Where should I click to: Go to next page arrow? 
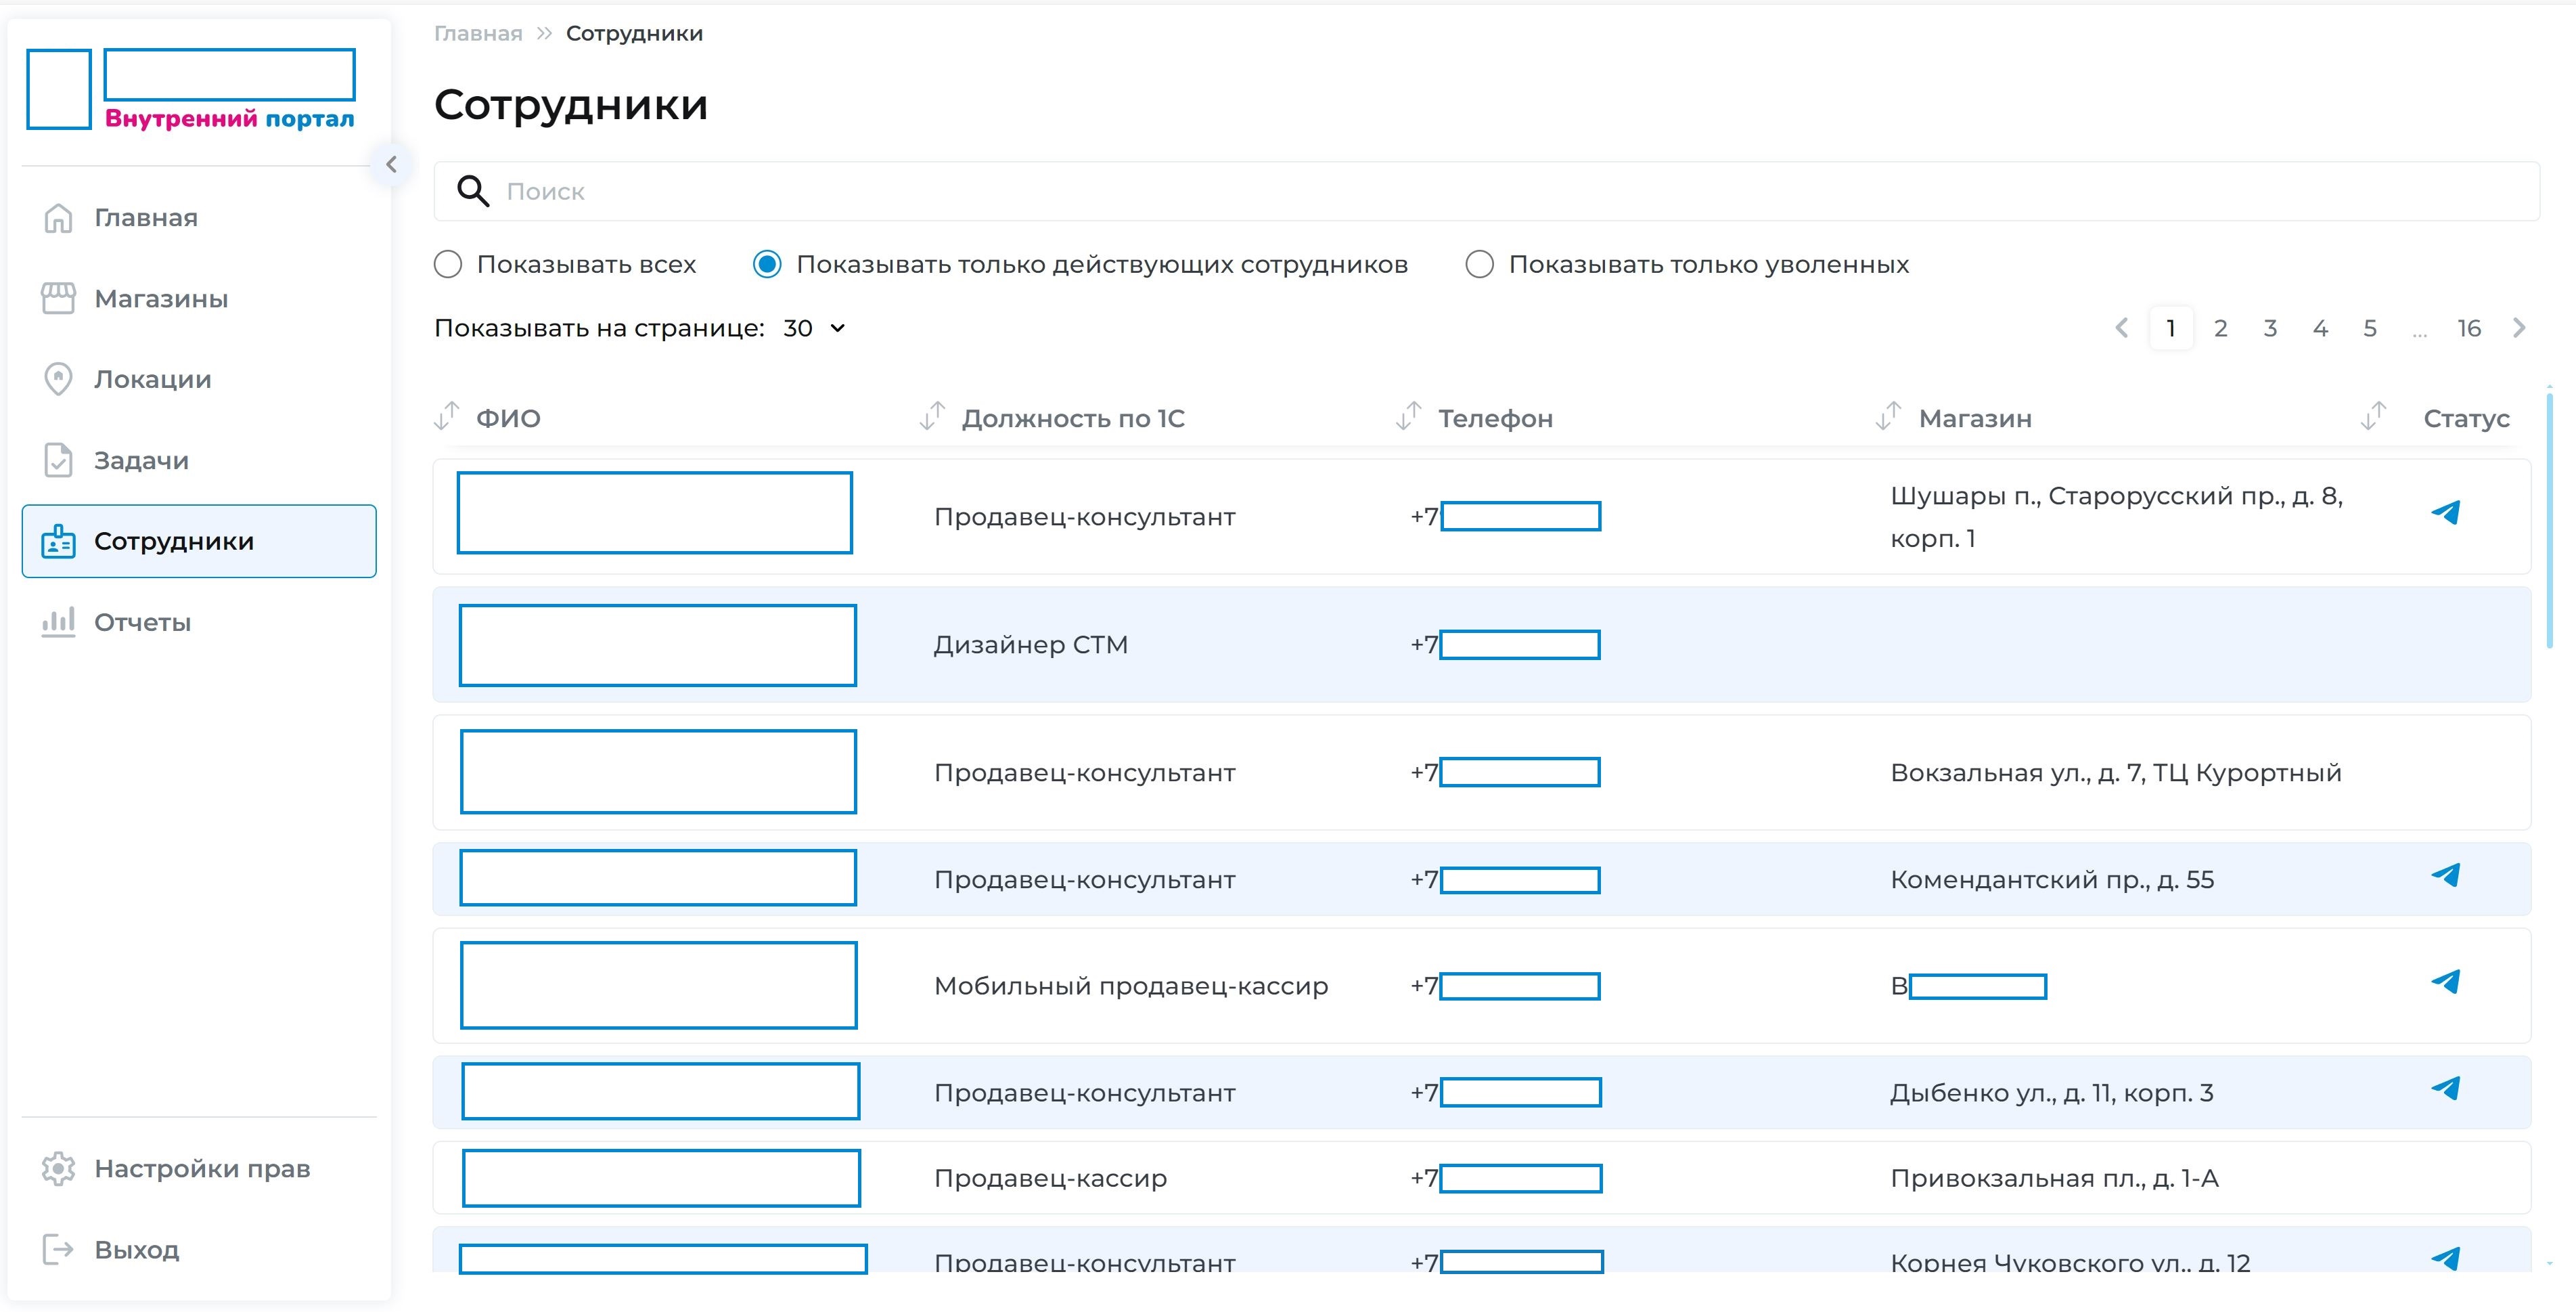(x=2519, y=328)
